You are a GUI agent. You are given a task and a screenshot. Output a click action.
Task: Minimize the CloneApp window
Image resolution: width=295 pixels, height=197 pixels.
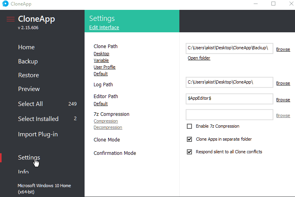[256, 4]
